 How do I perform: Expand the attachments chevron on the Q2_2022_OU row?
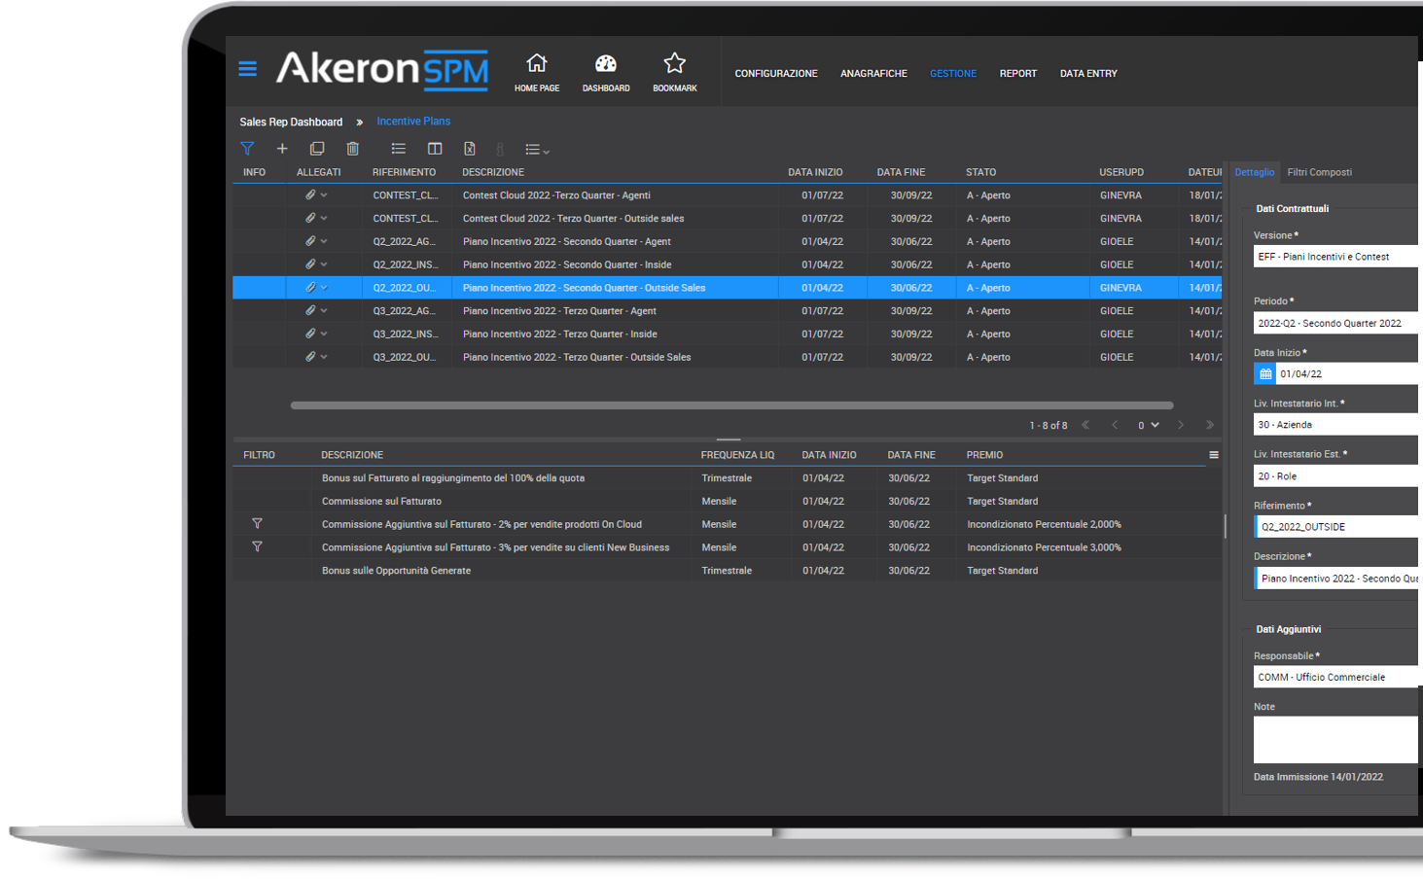324,287
